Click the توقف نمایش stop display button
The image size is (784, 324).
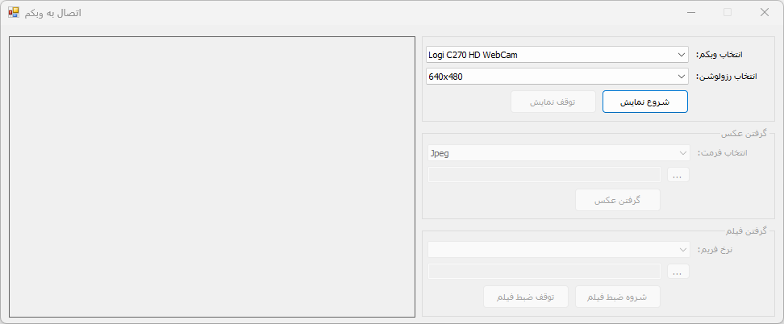[x=553, y=102]
